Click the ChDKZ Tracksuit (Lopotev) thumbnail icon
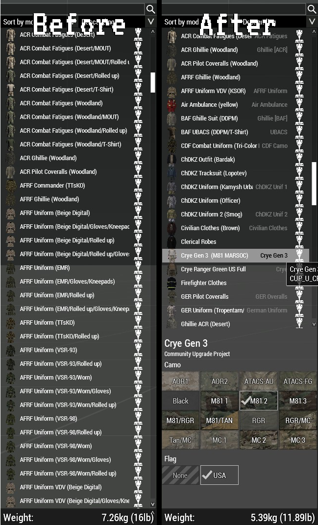This screenshot has height=525, width=318. pos(172,173)
